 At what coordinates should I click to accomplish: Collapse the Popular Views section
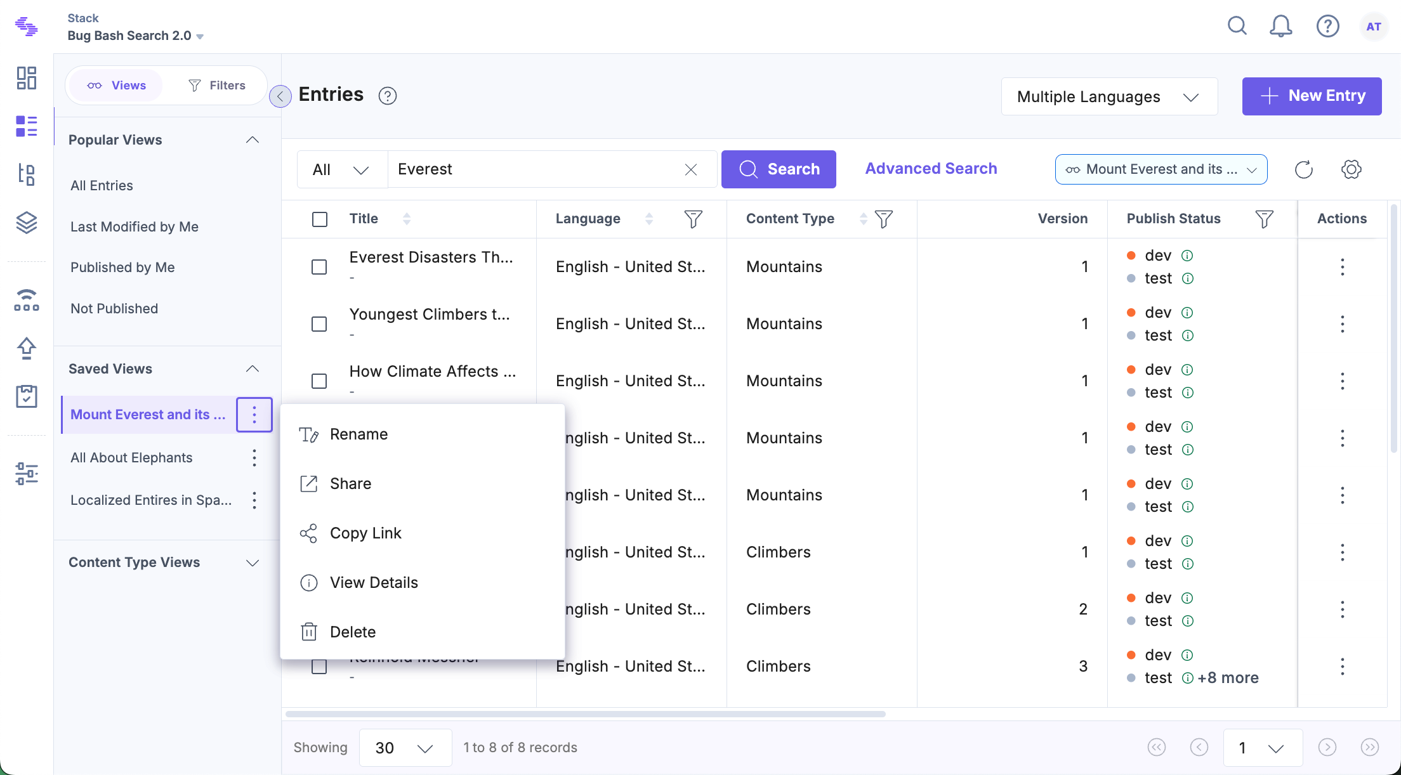253,140
